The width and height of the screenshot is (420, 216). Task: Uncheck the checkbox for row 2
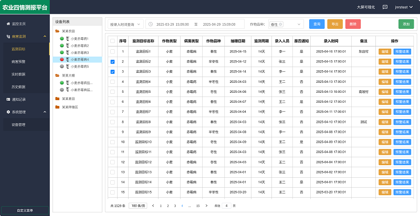(x=112, y=61)
